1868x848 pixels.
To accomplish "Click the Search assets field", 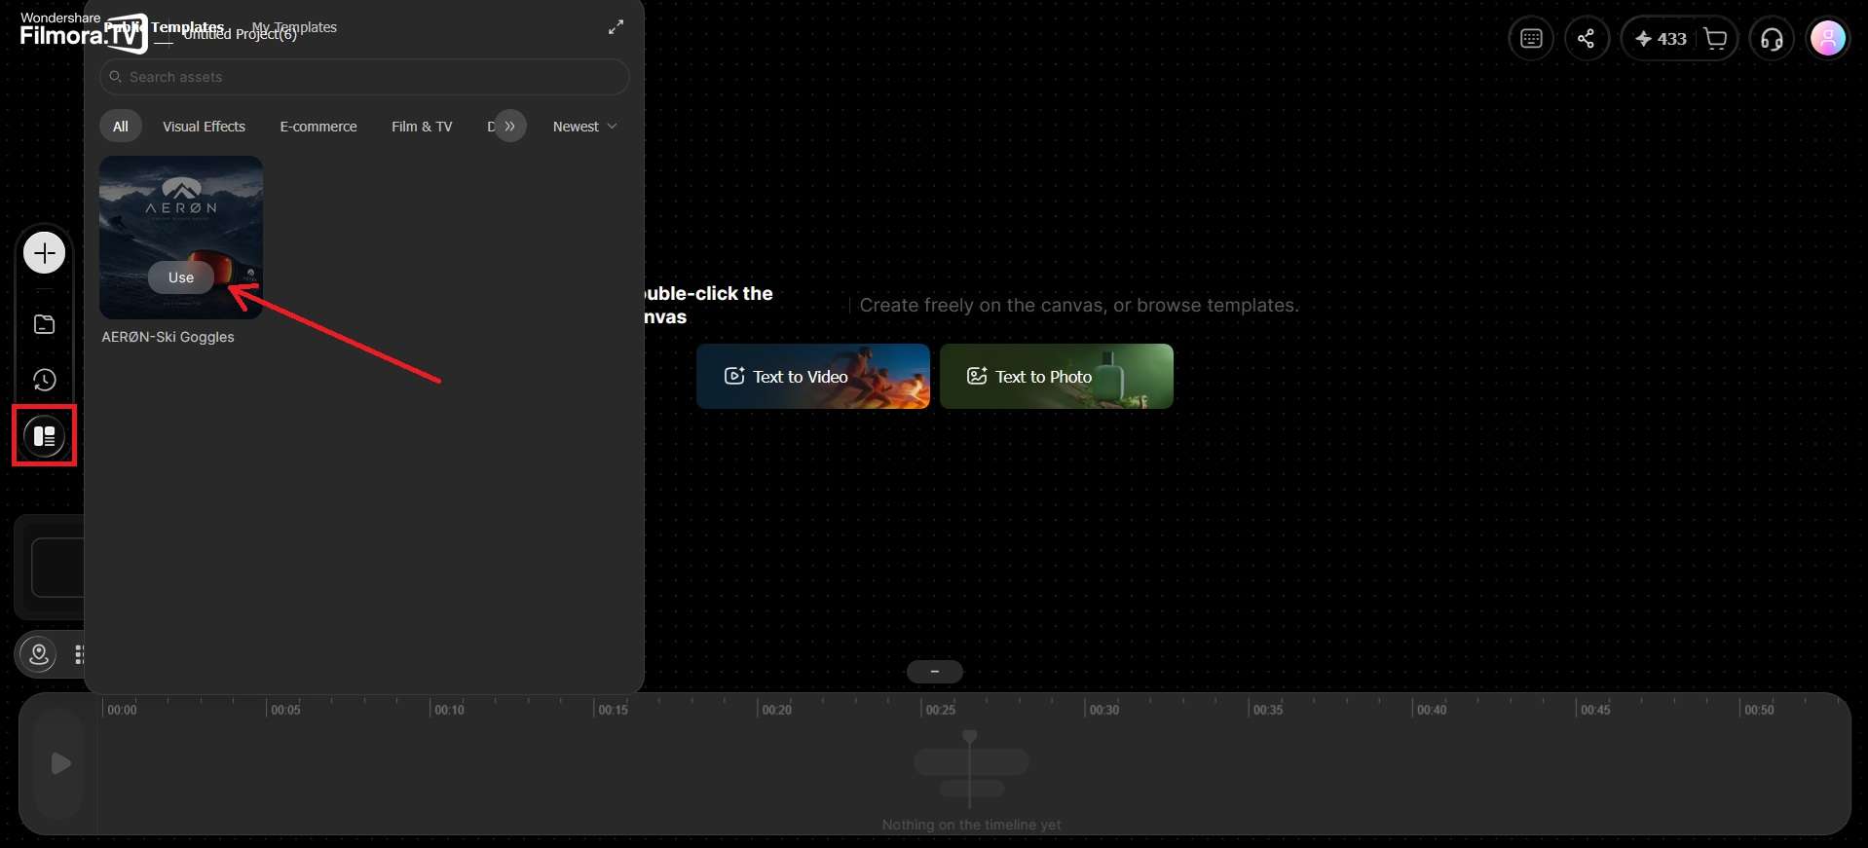I will (x=364, y=77).
